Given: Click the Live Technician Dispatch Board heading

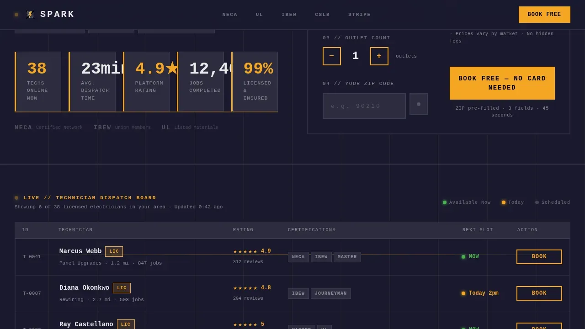Looking at the screenshot, I should (90, 198).
